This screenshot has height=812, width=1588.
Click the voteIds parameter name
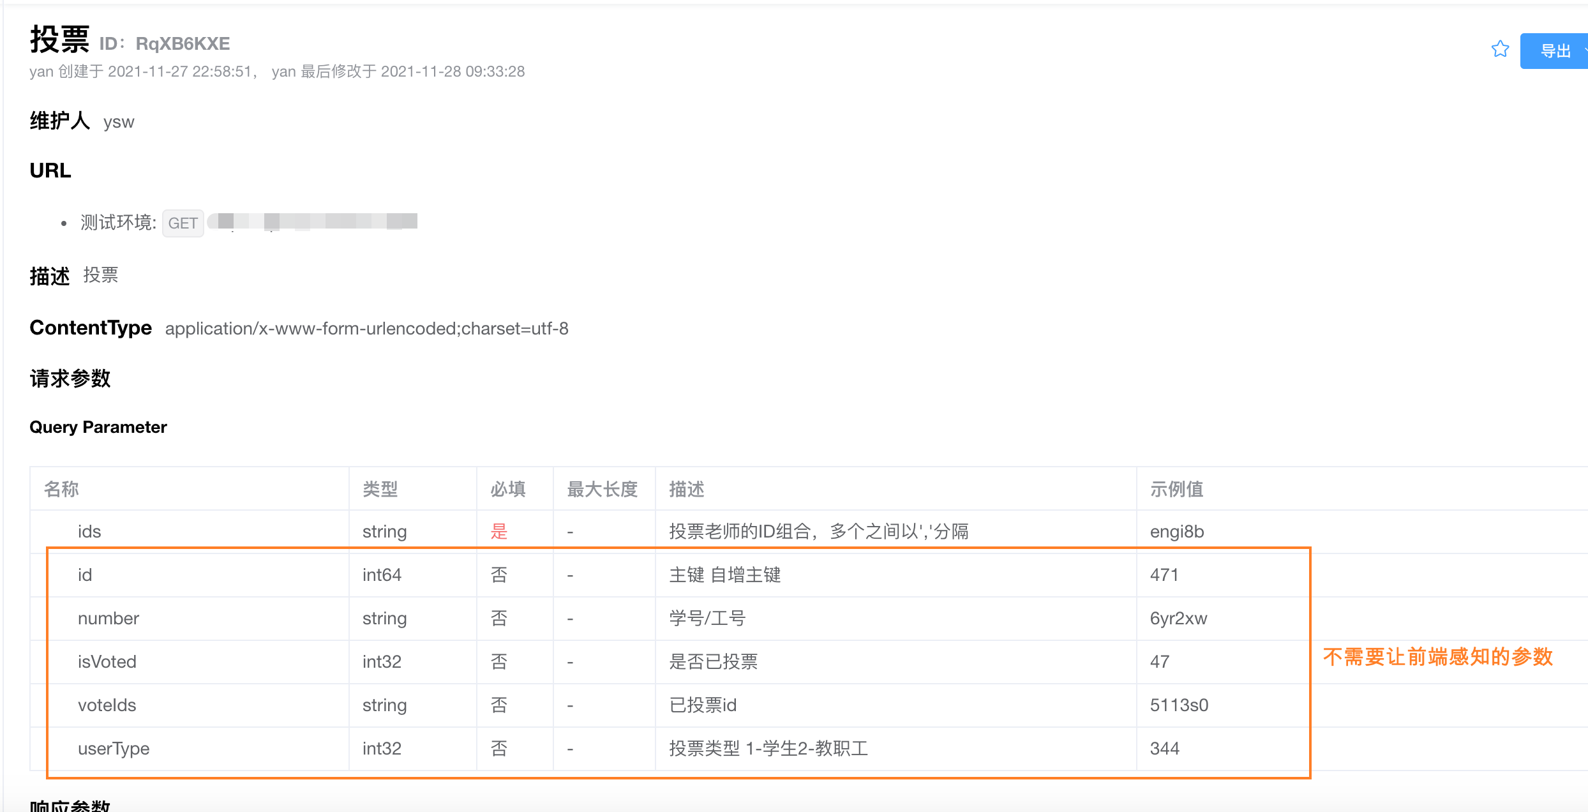pos(107,705)
